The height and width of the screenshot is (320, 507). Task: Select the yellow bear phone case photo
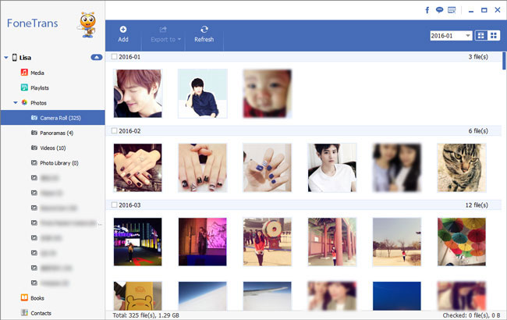pos(138,296)
